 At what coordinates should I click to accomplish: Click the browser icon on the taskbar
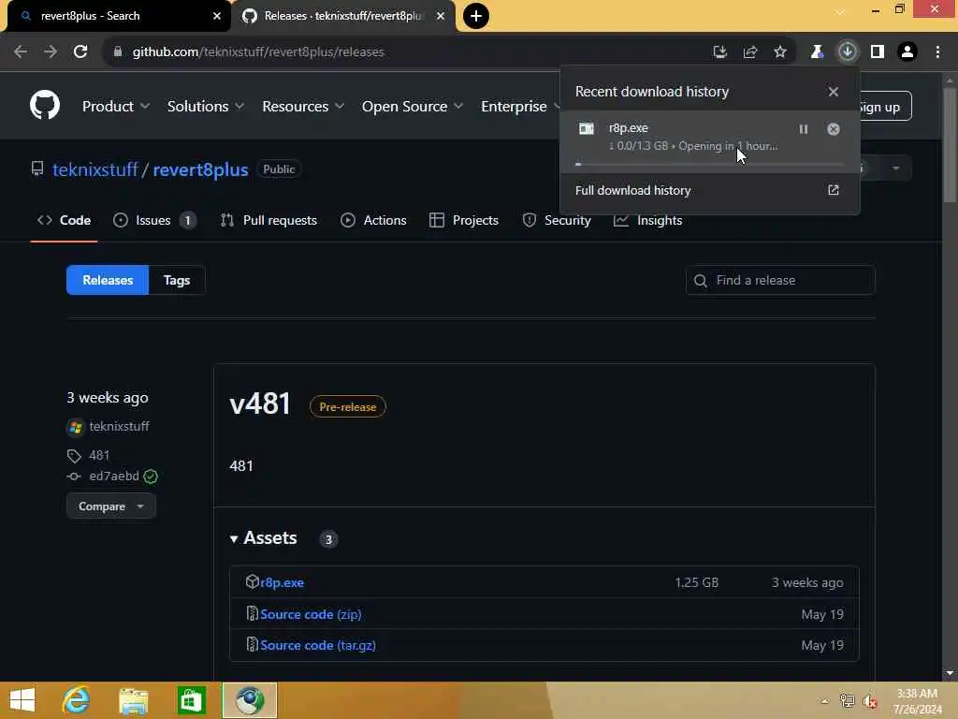[x=249, y=700]
